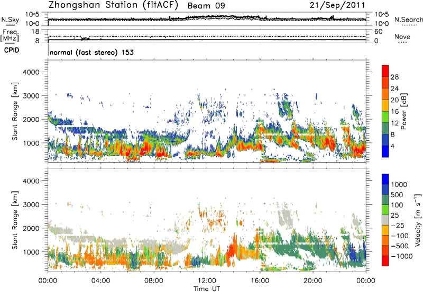
Task: Click the noise line plot at top panel
Action: (207, 18)
